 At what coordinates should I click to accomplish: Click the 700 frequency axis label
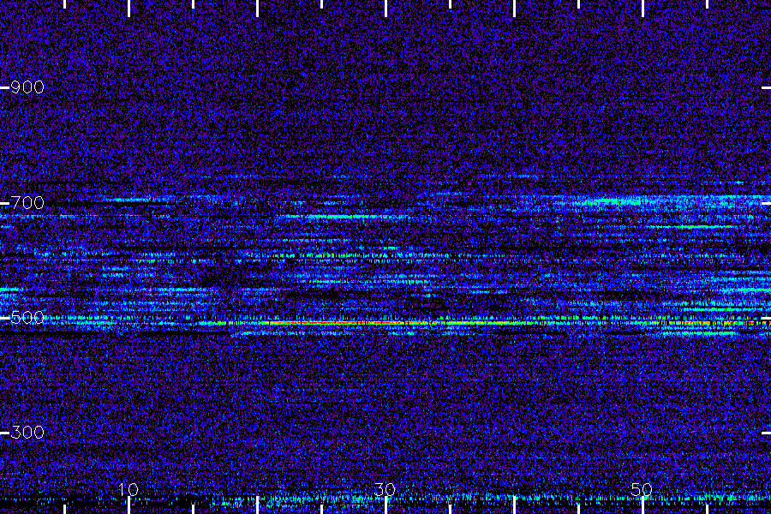tap(27, 203)
